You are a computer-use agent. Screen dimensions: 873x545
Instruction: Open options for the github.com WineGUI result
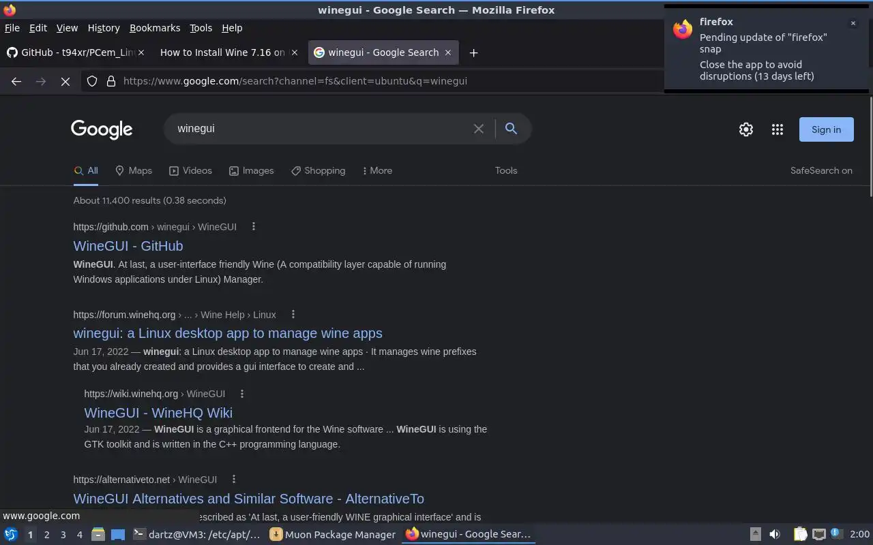[254, 227]
